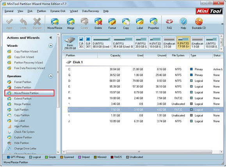Open the Dynamic Disk menu
Screen dimensions: 226x167
[x=58, y=11]
